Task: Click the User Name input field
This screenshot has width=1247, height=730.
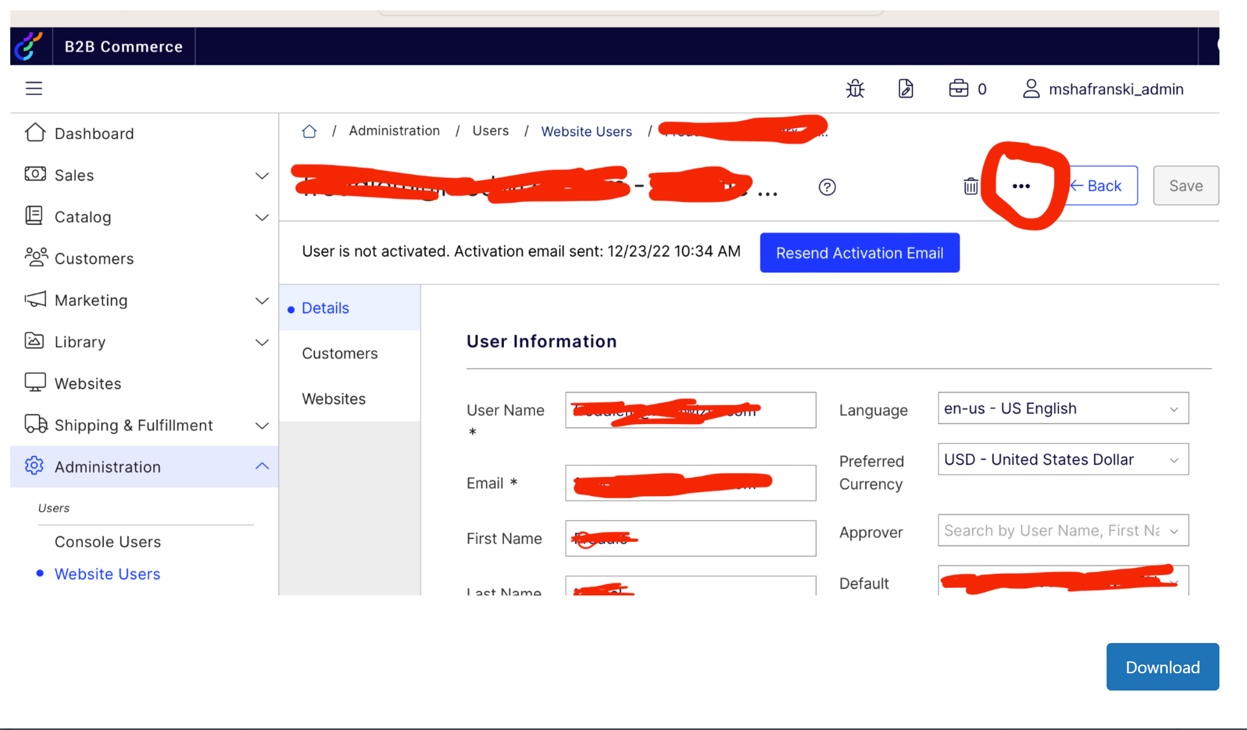Action: coord(691,410)
